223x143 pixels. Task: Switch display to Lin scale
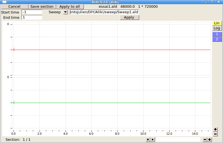(217, 23)
